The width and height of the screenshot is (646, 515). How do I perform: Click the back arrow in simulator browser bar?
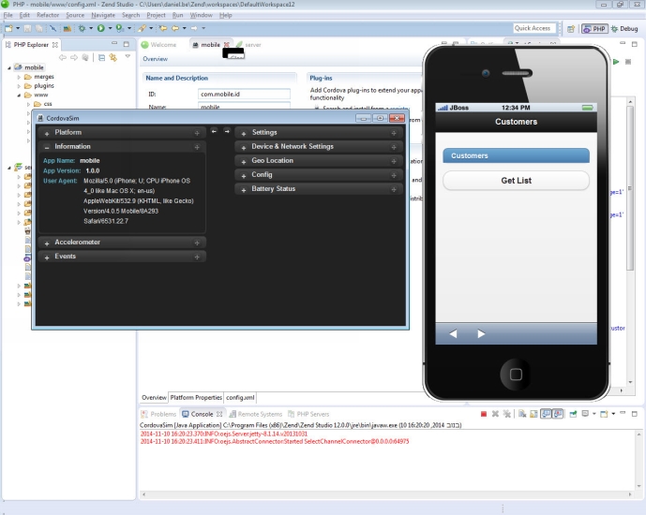[453, 333]
